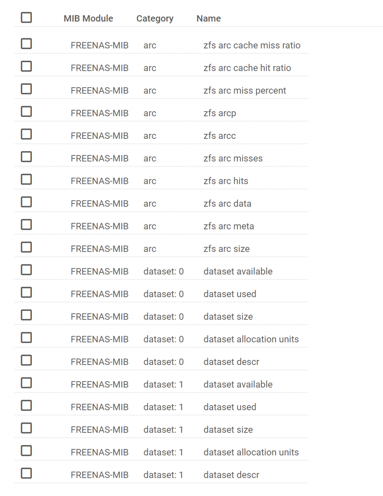Screen dimensions: 383x496
Task: Check the zfs arcc row checkbox
Action: [x=26, y=134]
